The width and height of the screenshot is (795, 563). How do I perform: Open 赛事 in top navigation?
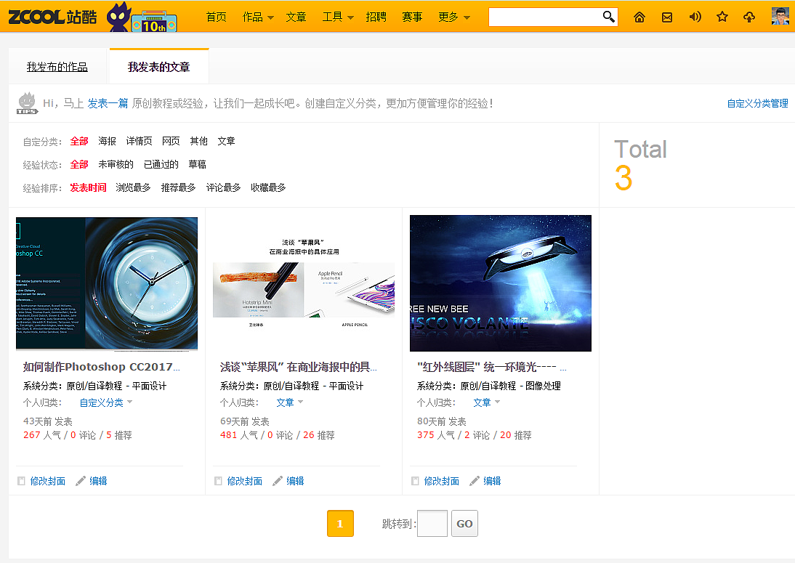412,17
